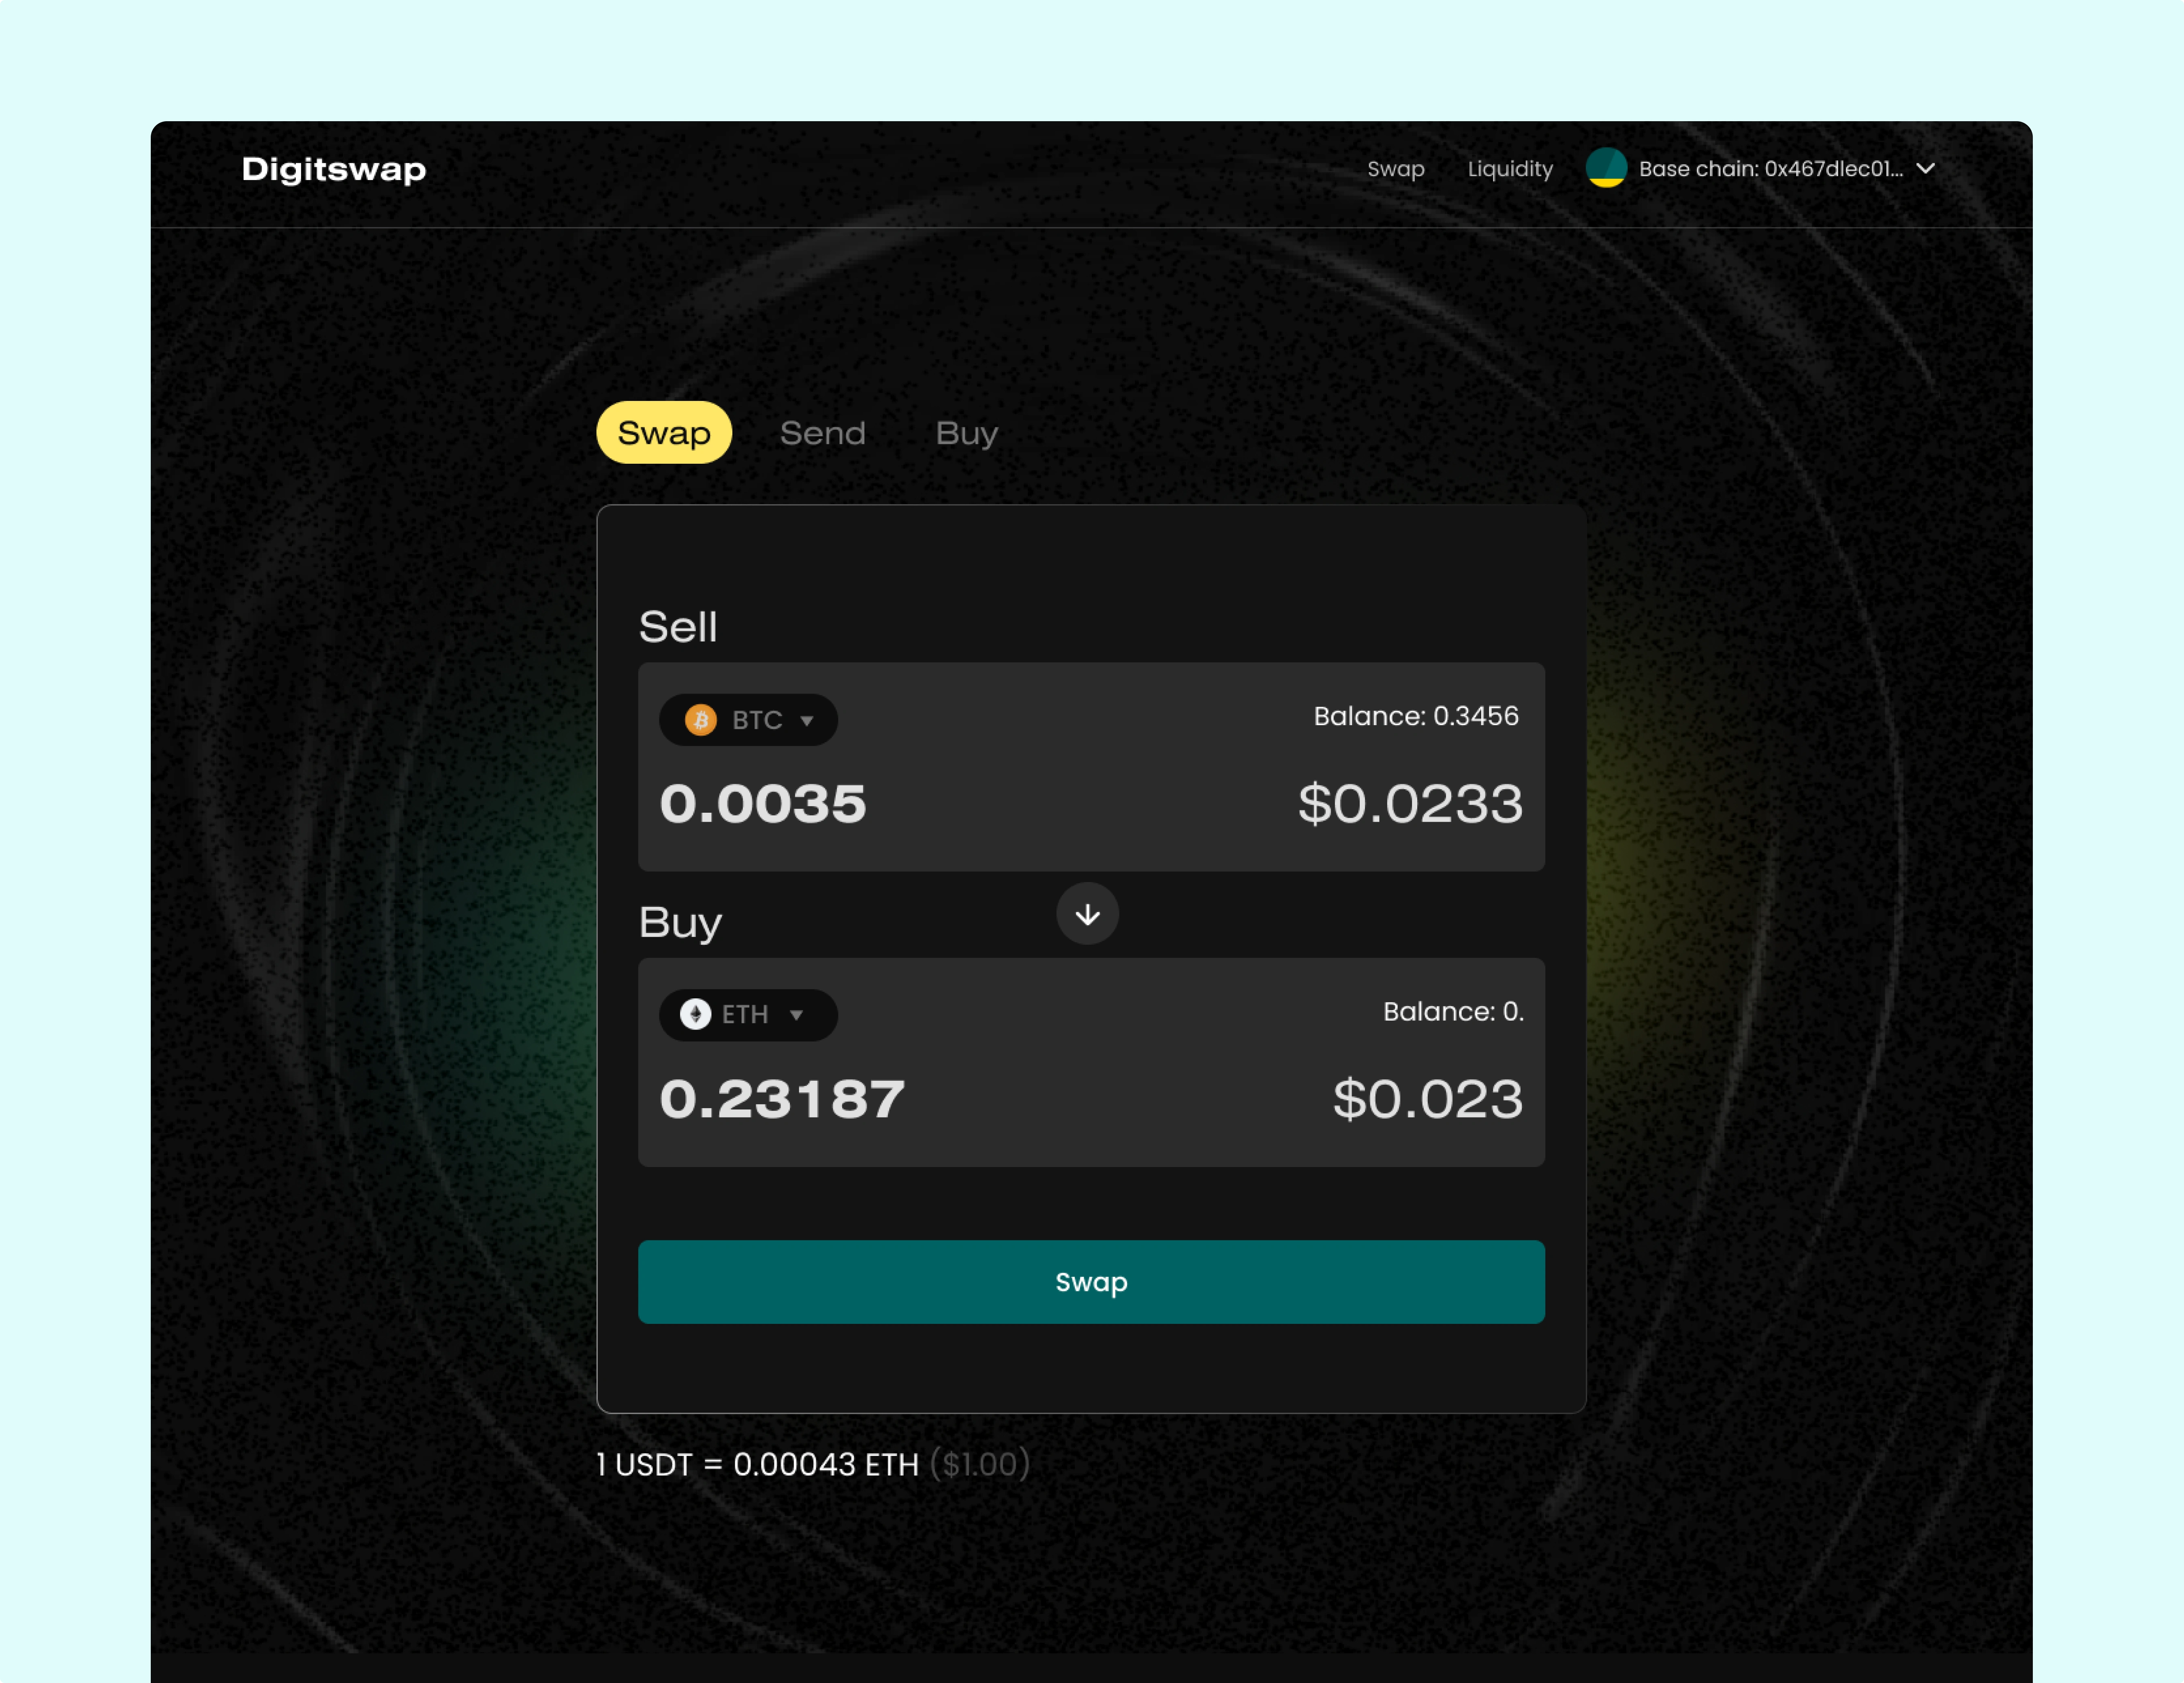The height and width of the screenshot is (1683, 2184).
Task: Confirm with the teal Swap button
Action: pos(1091,1282)
